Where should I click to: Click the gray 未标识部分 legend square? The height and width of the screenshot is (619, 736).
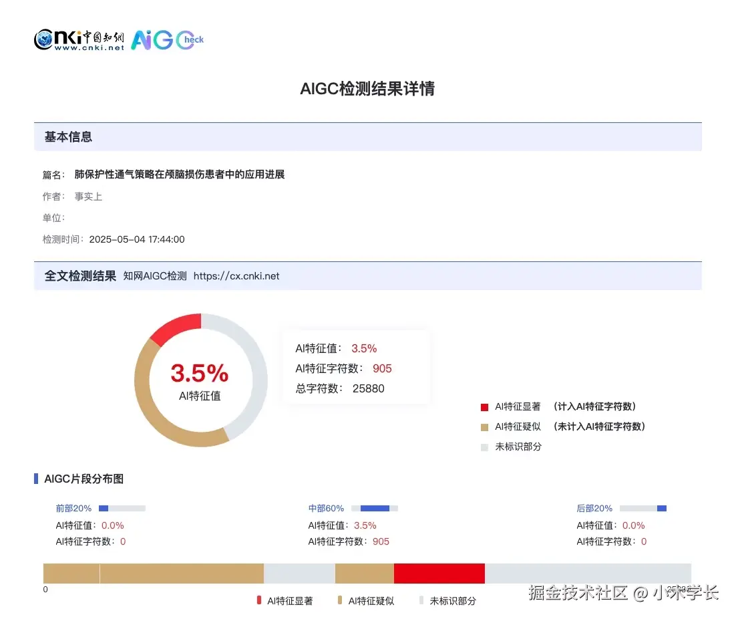tap(484, 447)
